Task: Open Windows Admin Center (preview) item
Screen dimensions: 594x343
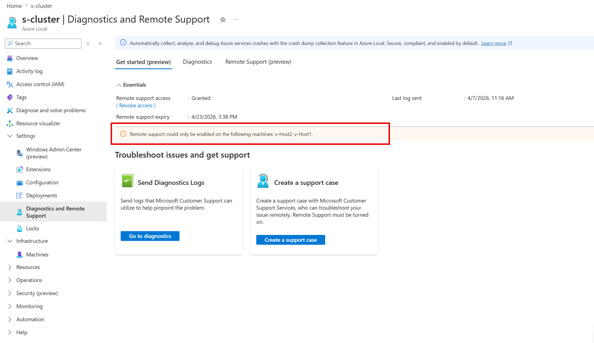Action: pyautogui.click(x=53, y=153)
